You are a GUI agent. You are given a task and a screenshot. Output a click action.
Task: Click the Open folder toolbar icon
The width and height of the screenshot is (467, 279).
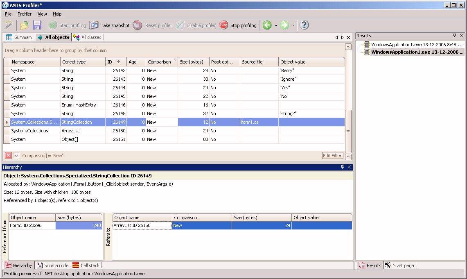pos(24,25)
